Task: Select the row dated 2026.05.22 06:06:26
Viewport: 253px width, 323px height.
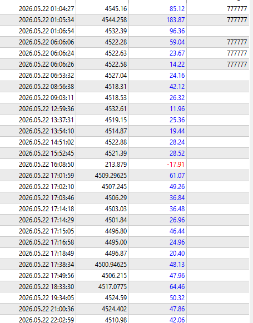Action: tap(125, 64)
